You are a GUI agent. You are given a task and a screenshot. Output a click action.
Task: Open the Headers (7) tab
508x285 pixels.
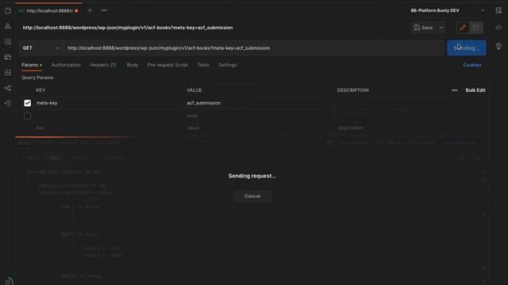coord(102,65)
